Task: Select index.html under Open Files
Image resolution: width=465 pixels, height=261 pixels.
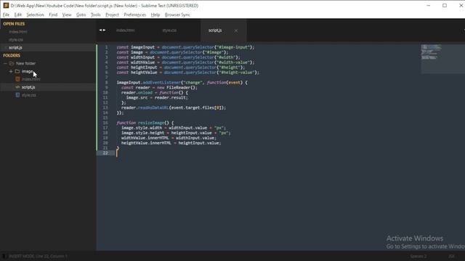Action: click(x=18, y=32)
